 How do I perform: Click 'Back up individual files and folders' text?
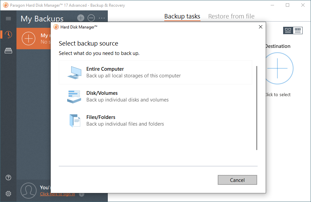coord(125,124)
